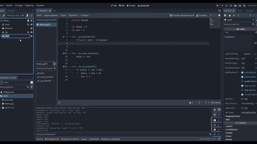Click the node name edit field containing Label
This screenshot has height=144, width=257.
click(x=17, y=36)
